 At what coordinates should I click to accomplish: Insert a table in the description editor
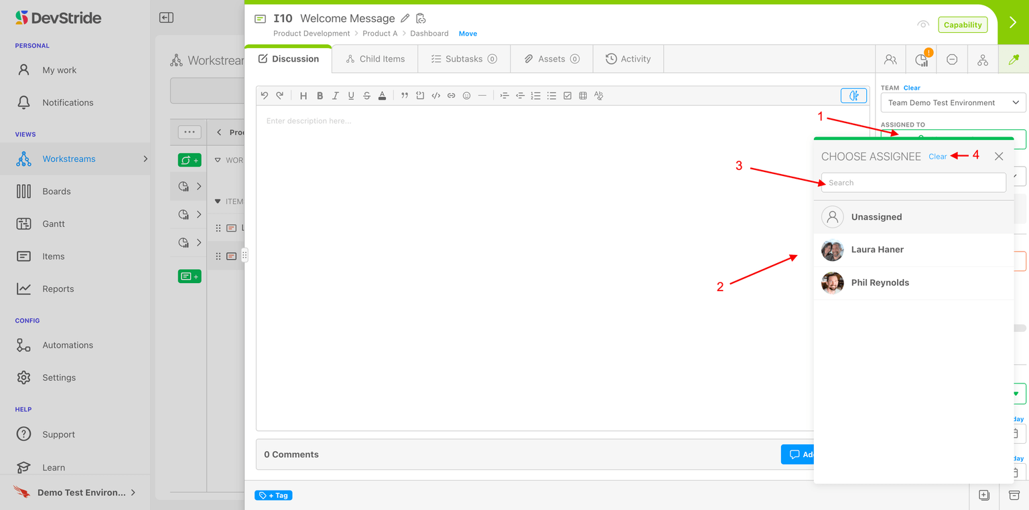click(583, 96)
